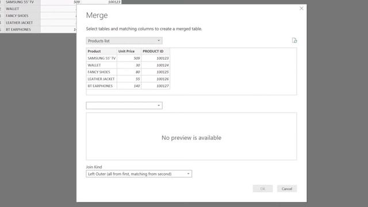Click the Cancel button
Image resolution: width=368 pixels, height=207 pixels.
tap(287, 189)
